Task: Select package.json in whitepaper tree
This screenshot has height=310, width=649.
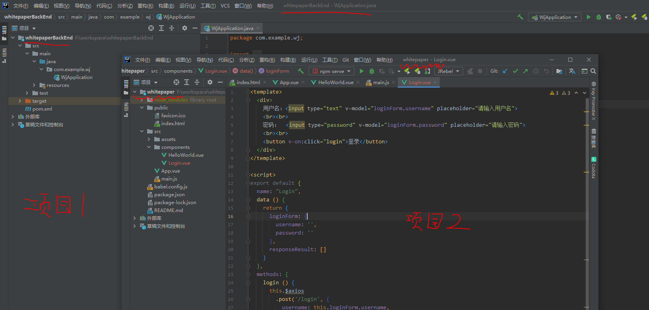Action: [x=169, y=195]
